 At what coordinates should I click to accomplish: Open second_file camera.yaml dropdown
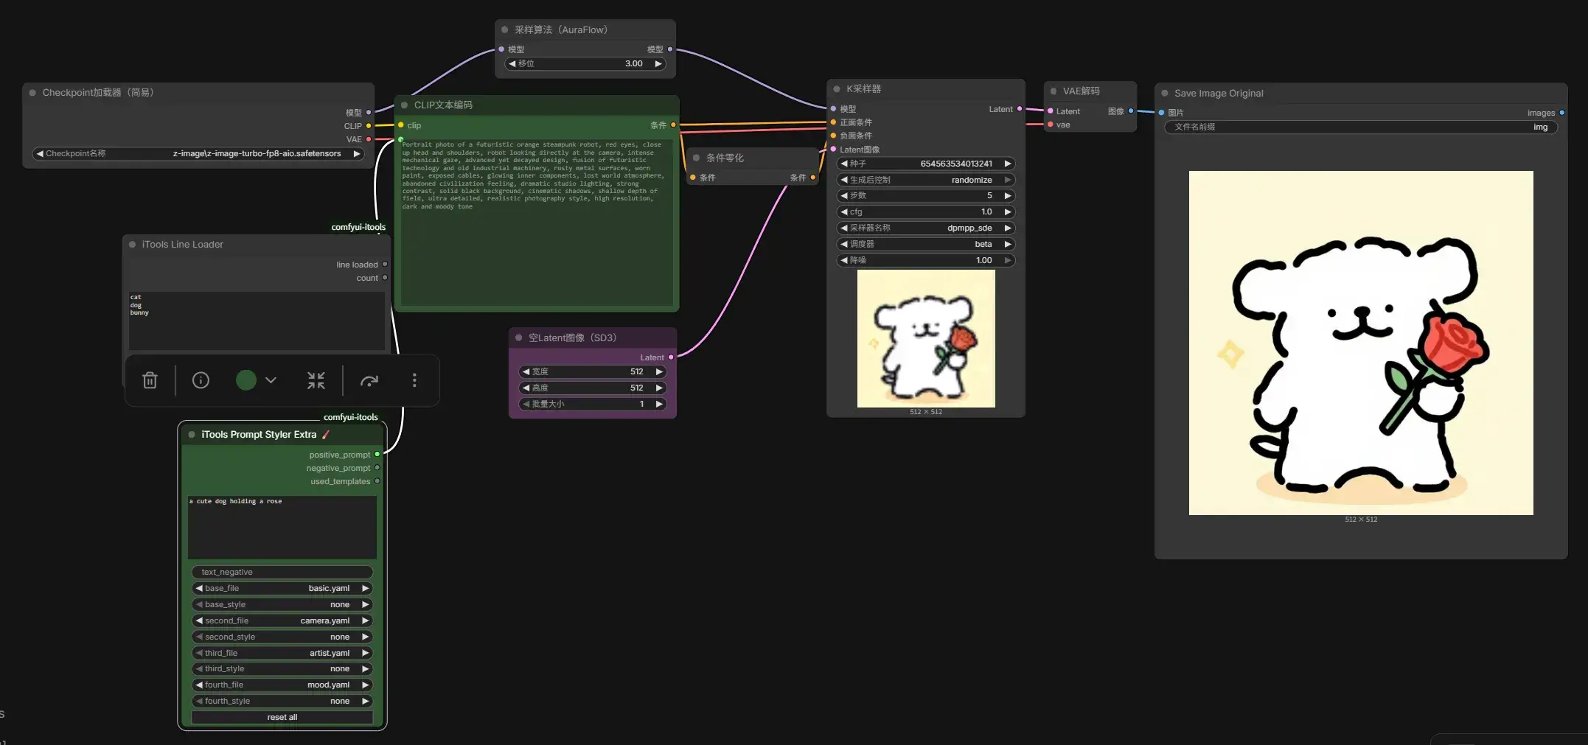click(282, 620)
